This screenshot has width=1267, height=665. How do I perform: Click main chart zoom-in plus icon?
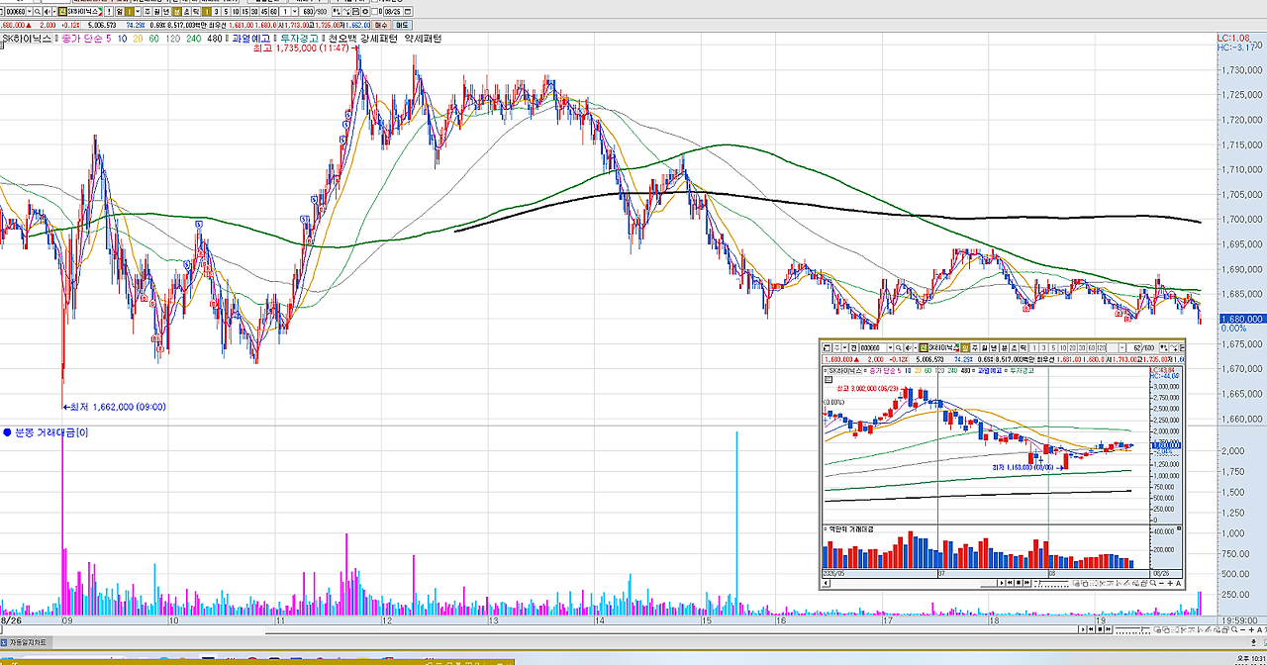click(1251, 629)
